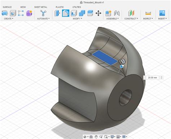Select the Joint tool icon
Image resolution: width=171 pixels, height=139 pixels.
click(x=117, y=13)
